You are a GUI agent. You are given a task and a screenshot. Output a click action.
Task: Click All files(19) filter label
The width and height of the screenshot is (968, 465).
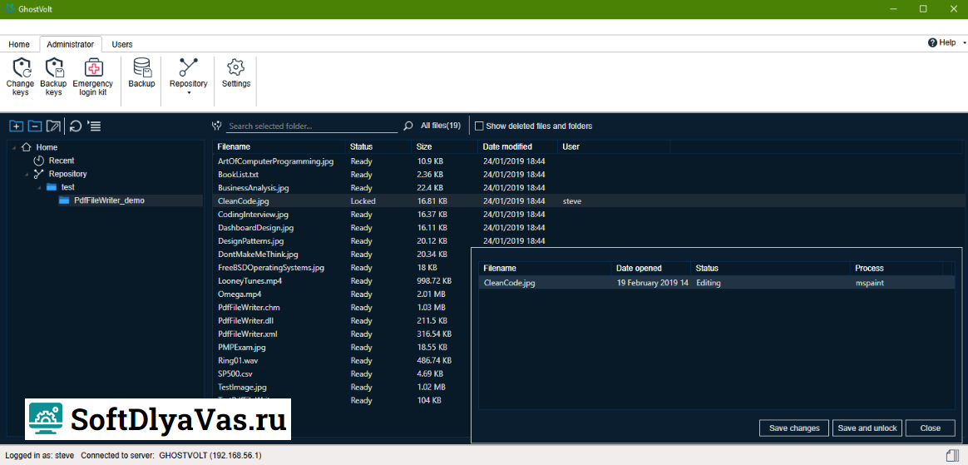(x=440, y=126)
